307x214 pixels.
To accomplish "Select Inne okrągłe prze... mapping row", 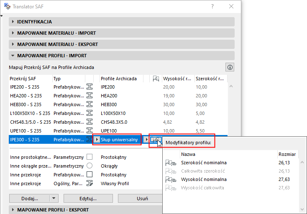I will coord(86,166).
